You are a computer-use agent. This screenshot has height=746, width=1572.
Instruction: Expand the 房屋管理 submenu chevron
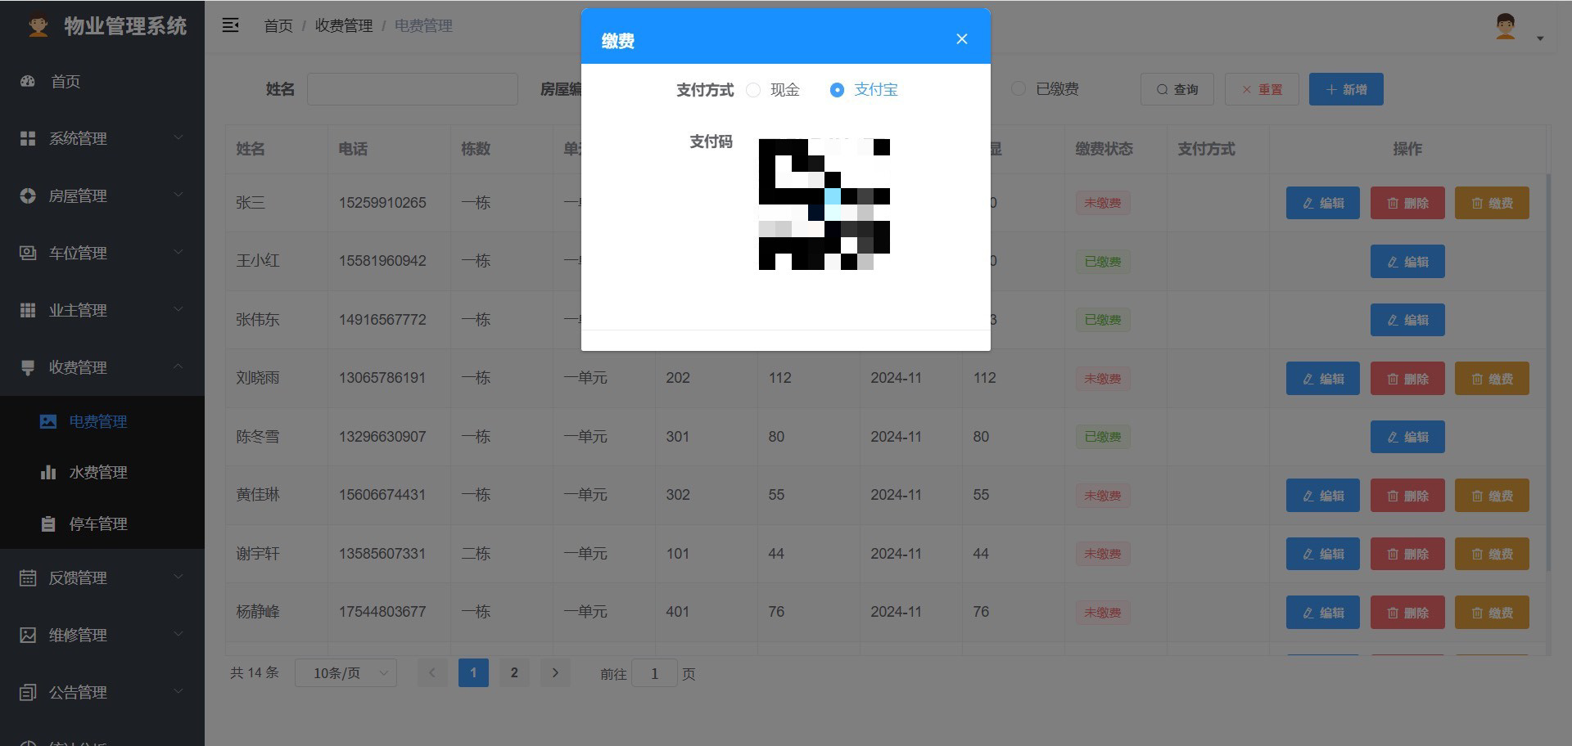[x=178, y=195]
